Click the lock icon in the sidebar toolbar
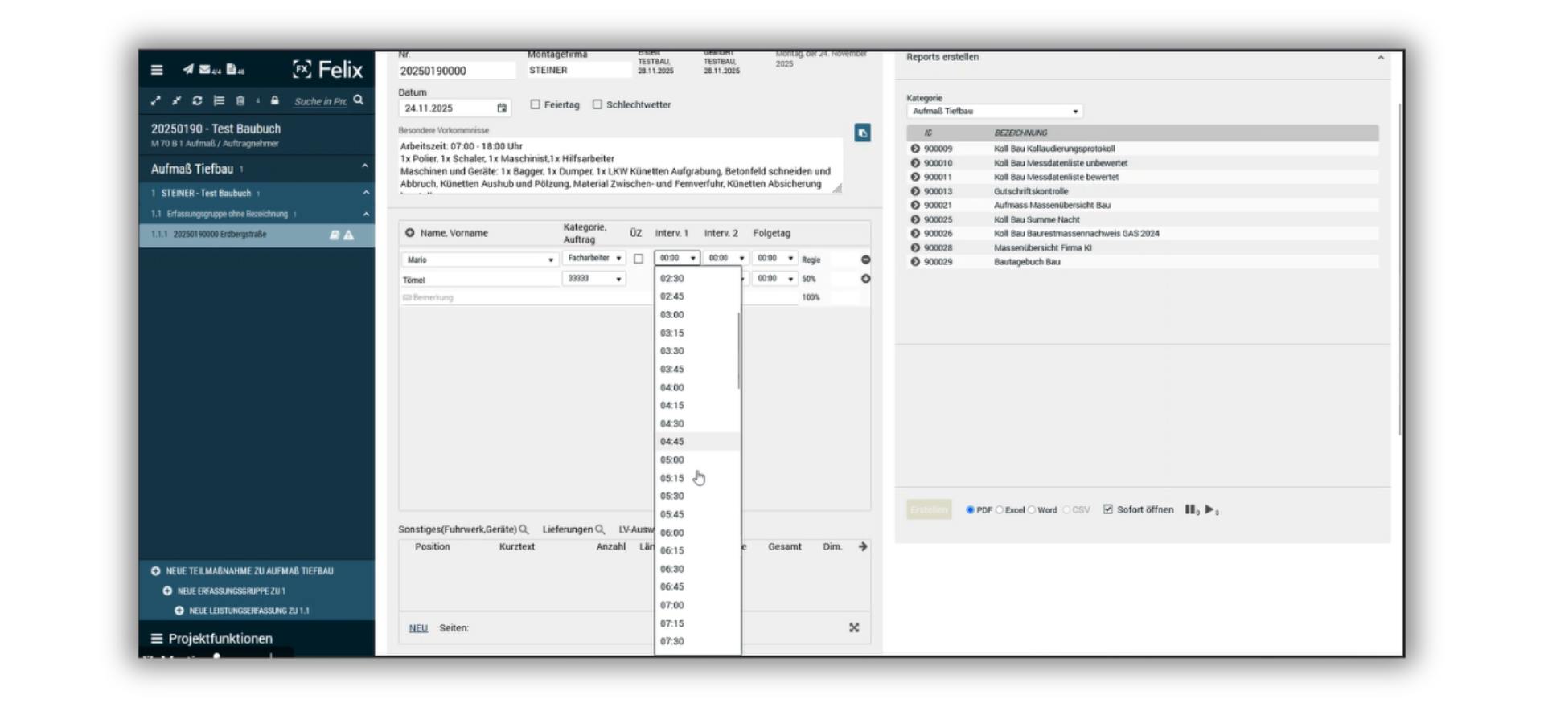Viewport: 1544px width, 707px height. 275,100
